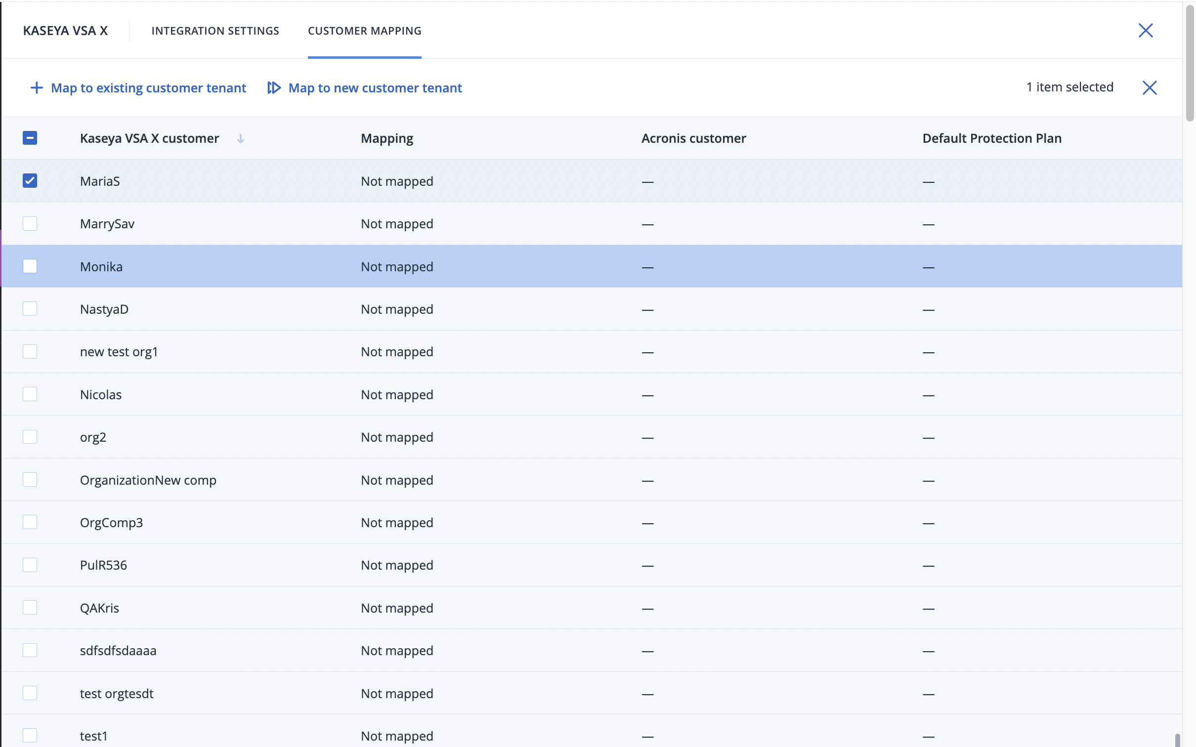
Task: Click the vertical scrollbar thumb at right
Action: click(1190, 63)
